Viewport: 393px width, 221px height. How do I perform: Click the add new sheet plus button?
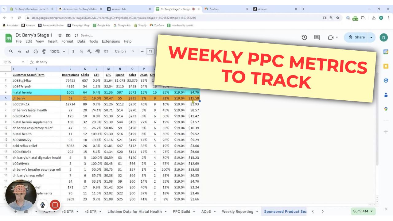pos(16,211)
